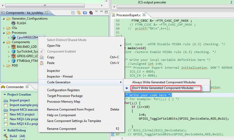Click the Generator_Configurations folder icon
Screen dimensions: 234x140
pyautogui.click(x=8, y=19)
